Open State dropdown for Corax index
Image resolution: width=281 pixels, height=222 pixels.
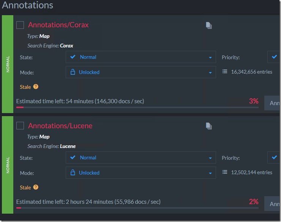click(140, 57)
